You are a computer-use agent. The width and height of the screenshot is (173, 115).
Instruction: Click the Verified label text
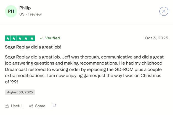click(x=52, y=38)
